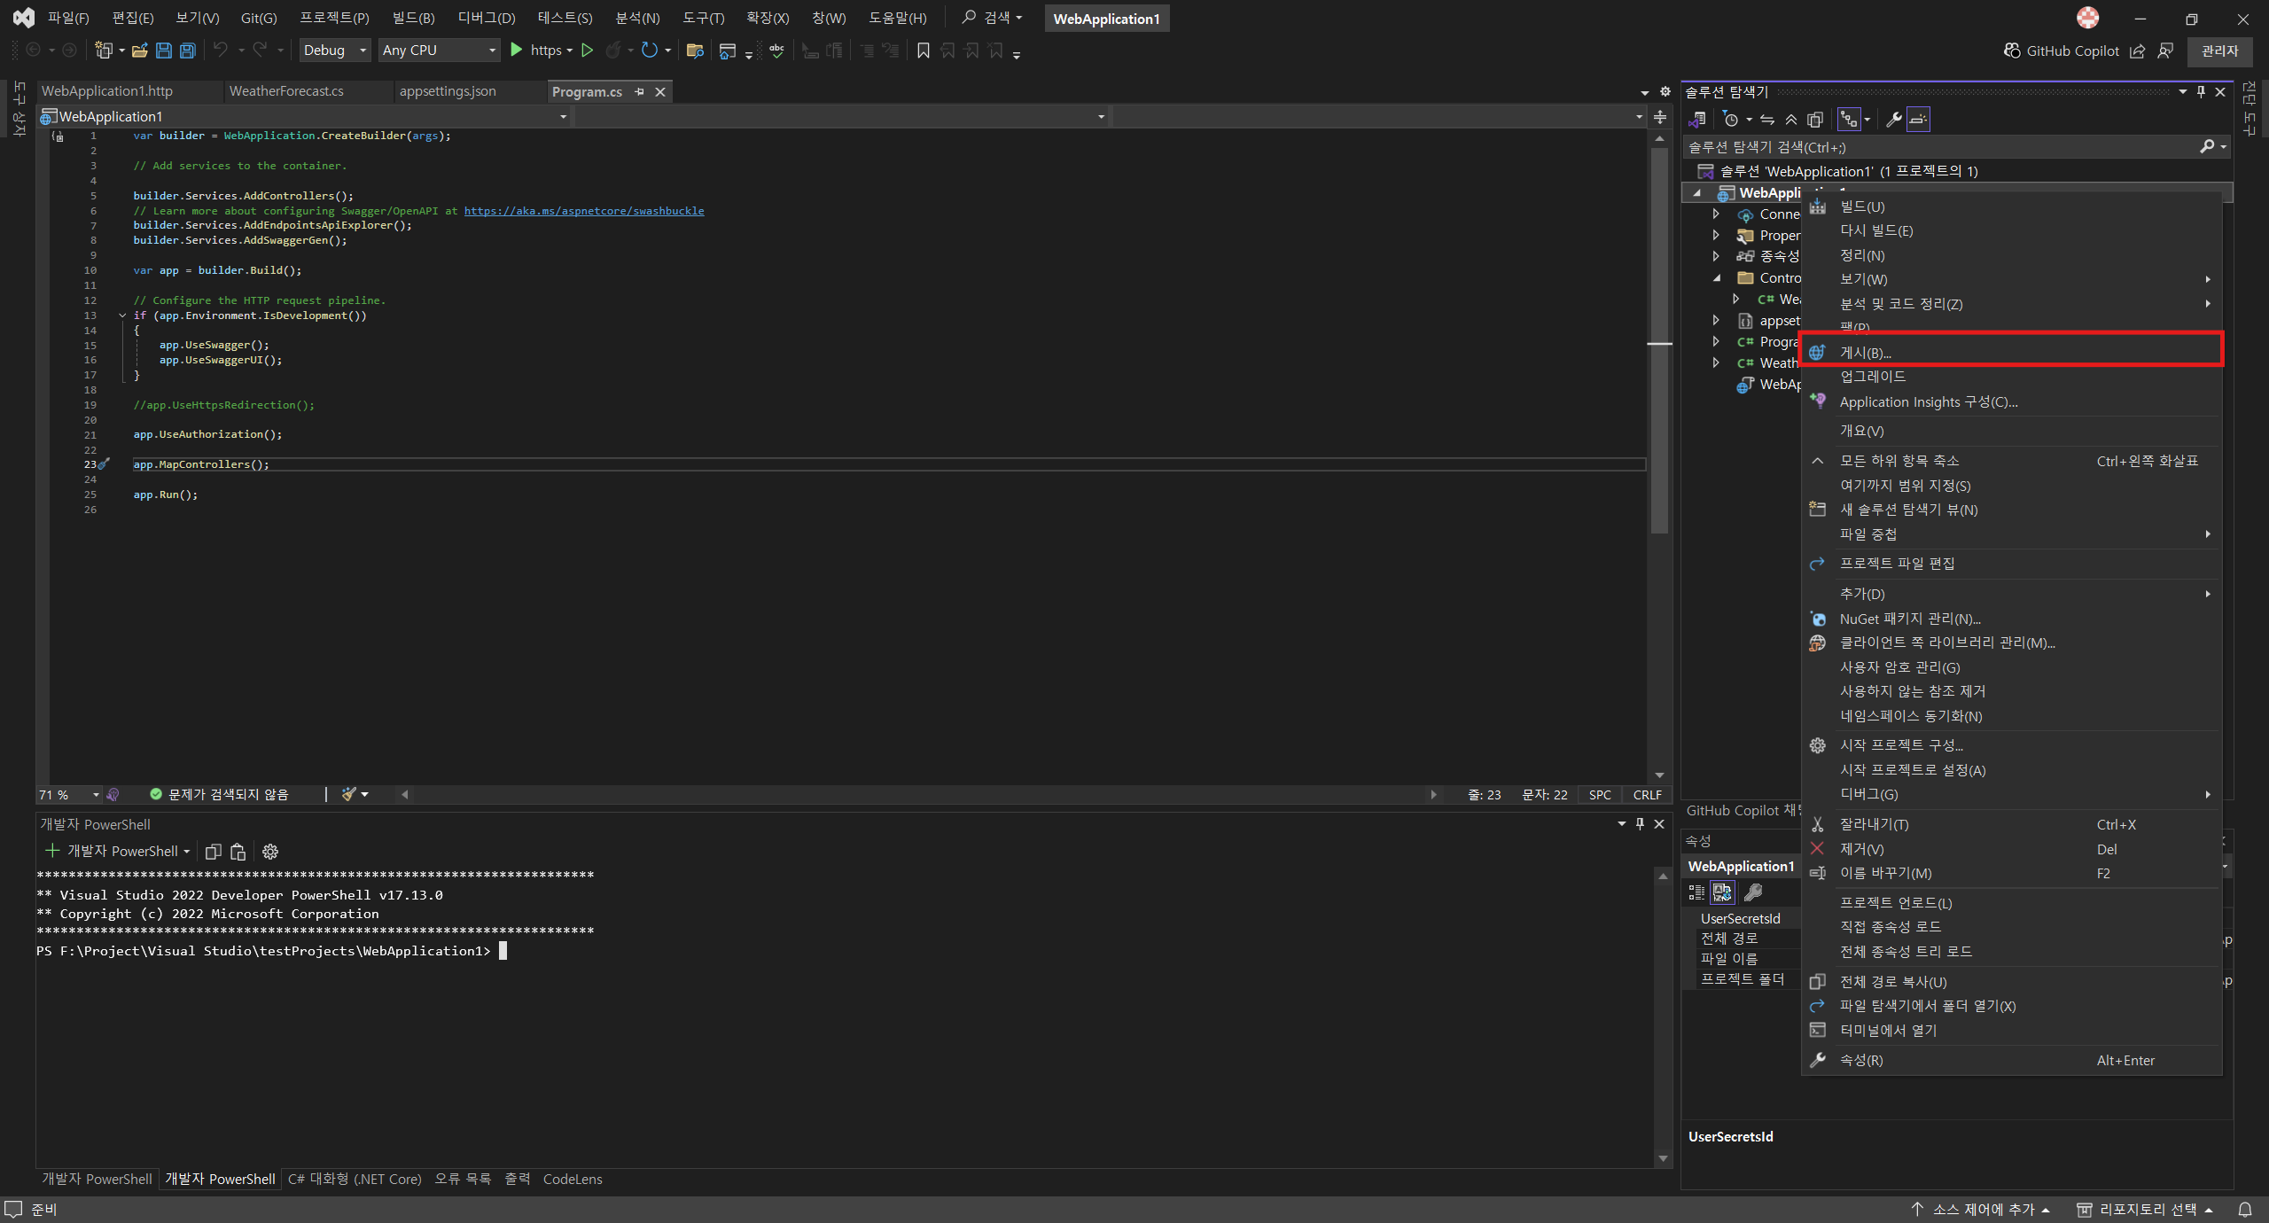Unpin the Program.cs editor tab
The height and width of the screenshot is (1223, 2269).
coord(639,91)
